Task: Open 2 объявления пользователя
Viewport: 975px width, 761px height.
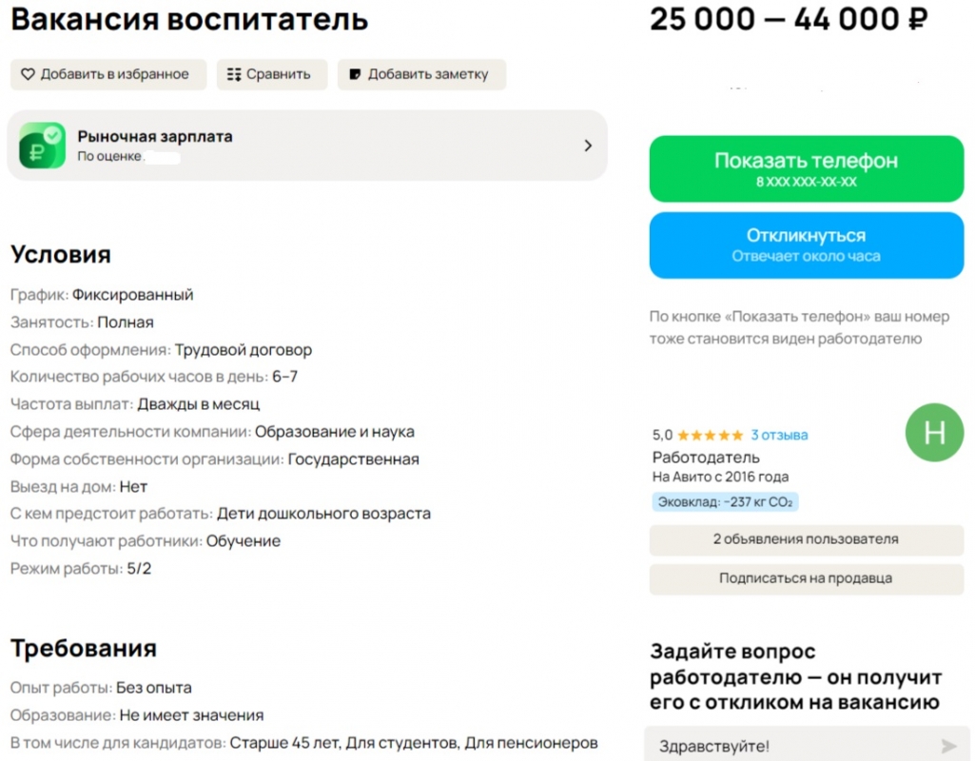Action: click(806, 539)
